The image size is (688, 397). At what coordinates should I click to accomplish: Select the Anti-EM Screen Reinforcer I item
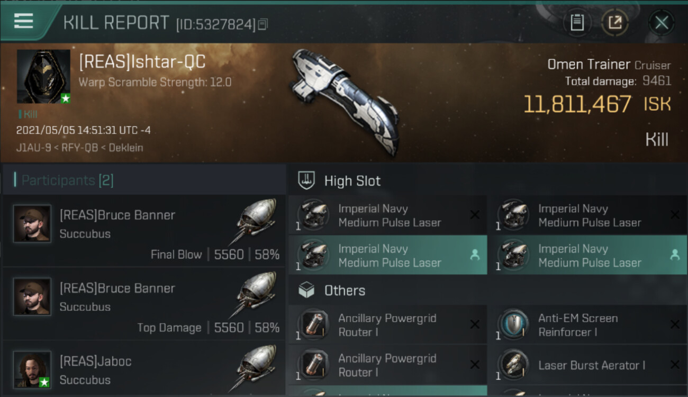(x=577, y=325)
